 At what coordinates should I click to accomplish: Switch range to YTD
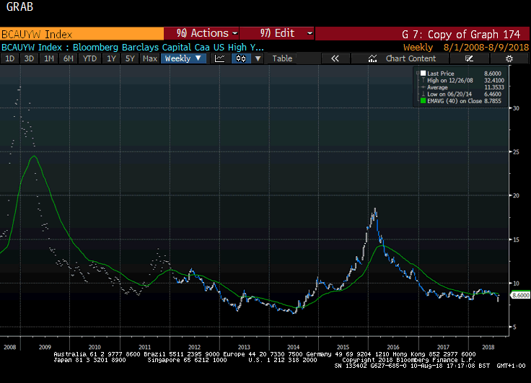[x=89, y=58]
